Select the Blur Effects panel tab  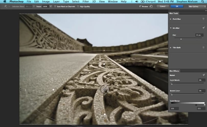point(174,71)
